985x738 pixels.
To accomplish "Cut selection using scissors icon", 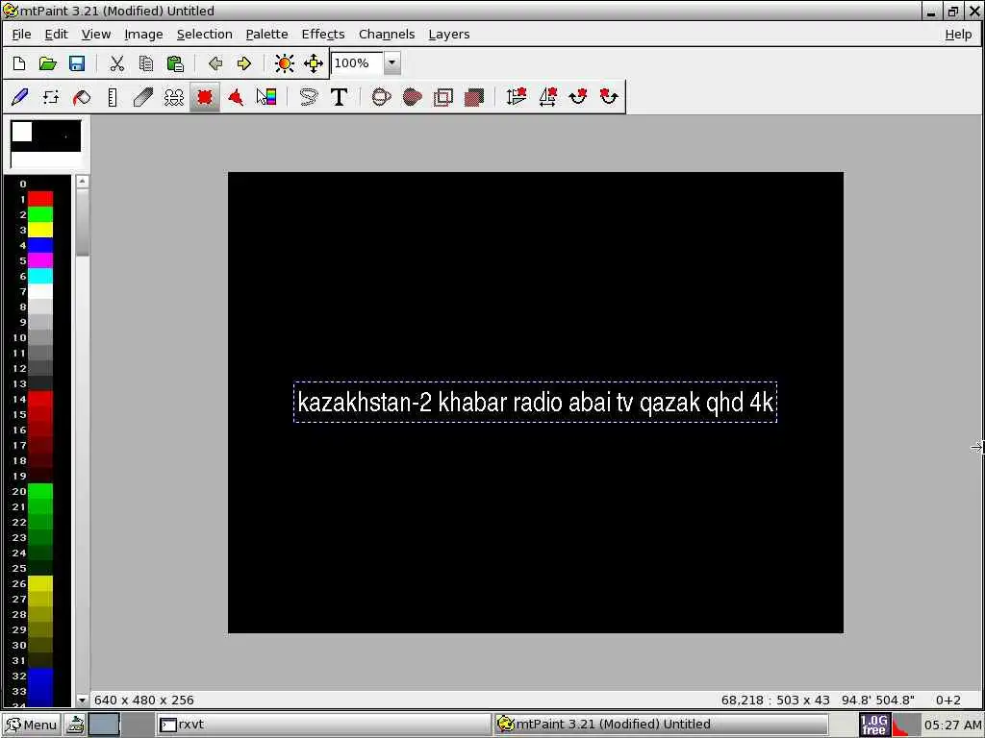I will (x=116, y=63).
